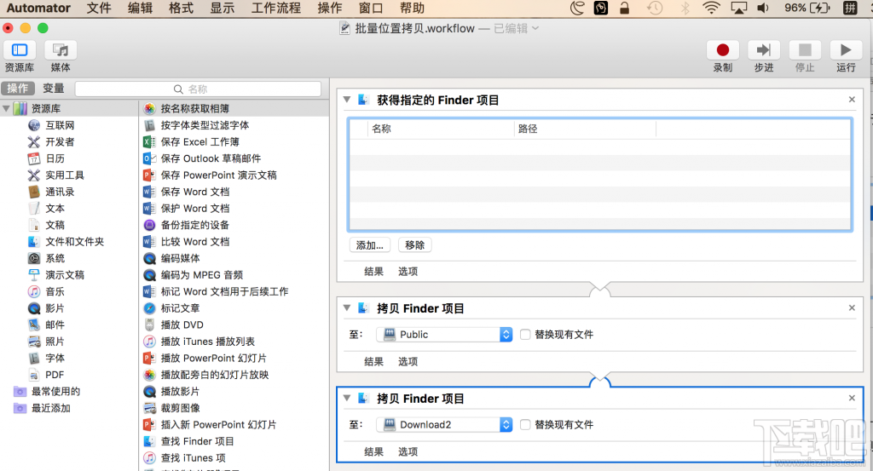Open the 编辑 menu

click(x=141, y=8)
